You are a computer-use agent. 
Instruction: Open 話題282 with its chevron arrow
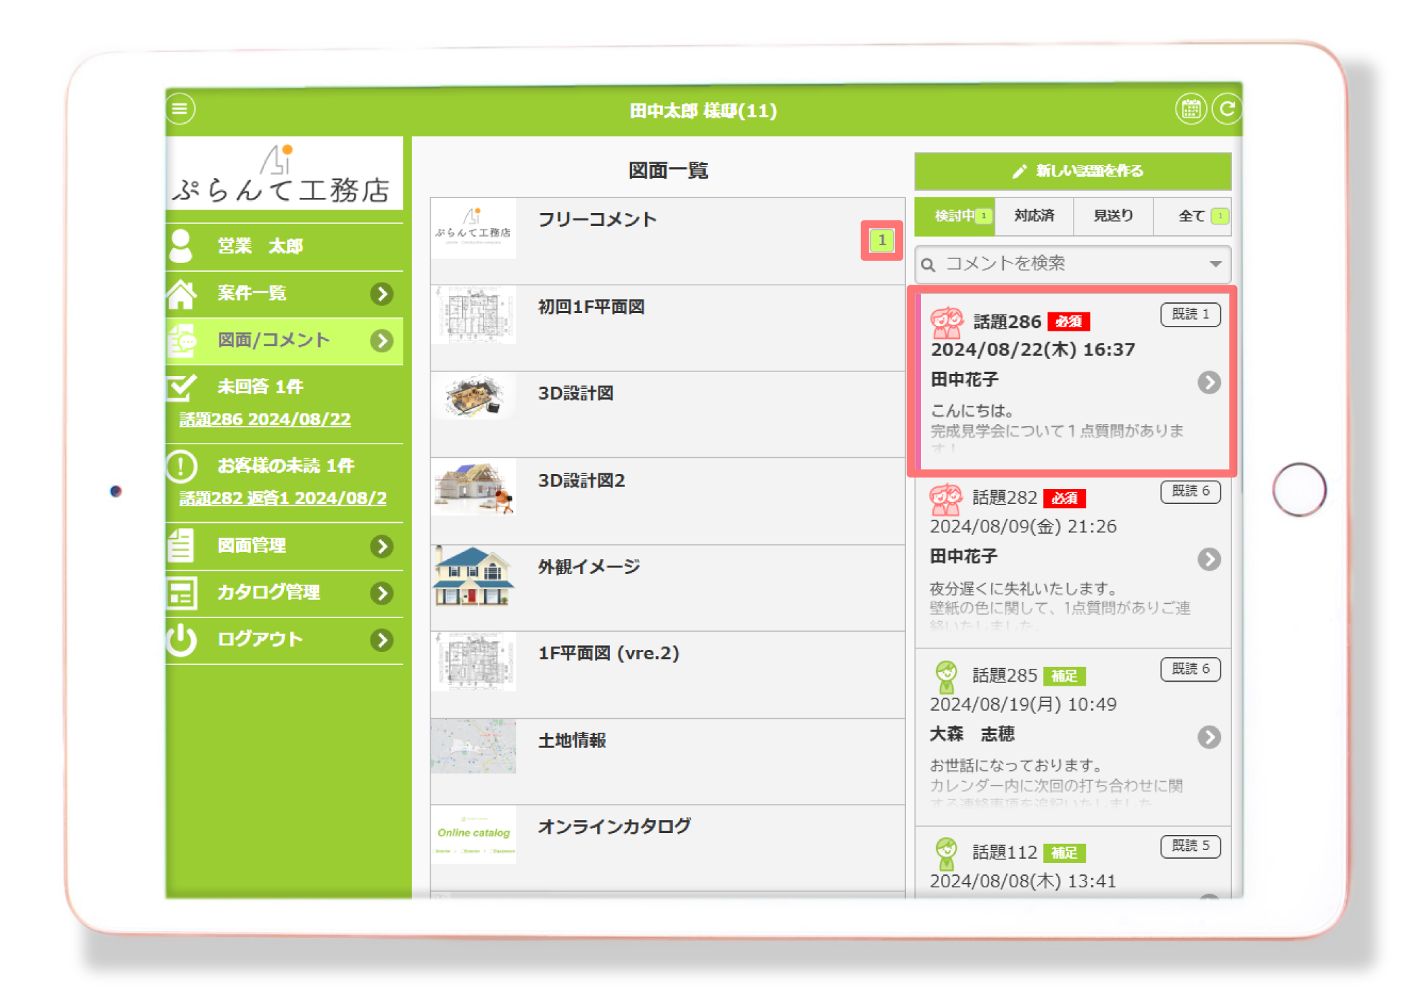coord(1209,559)
